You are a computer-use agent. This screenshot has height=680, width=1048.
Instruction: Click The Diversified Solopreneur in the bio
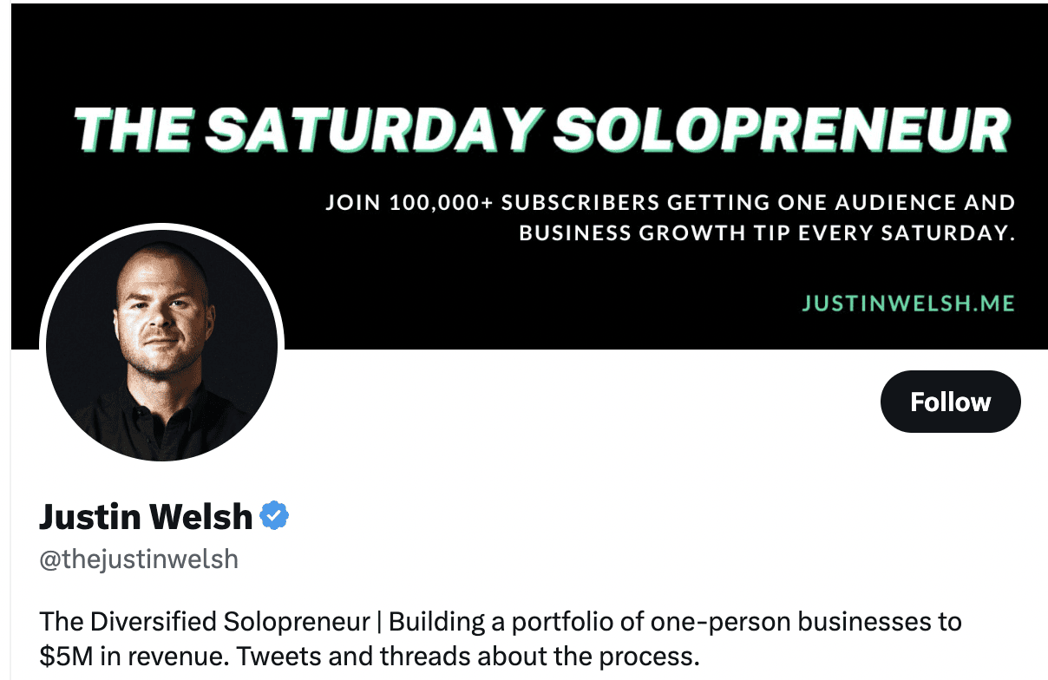click(x=205, y=622)
